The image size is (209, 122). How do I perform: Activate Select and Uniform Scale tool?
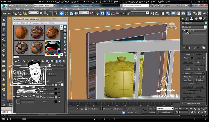71,13
